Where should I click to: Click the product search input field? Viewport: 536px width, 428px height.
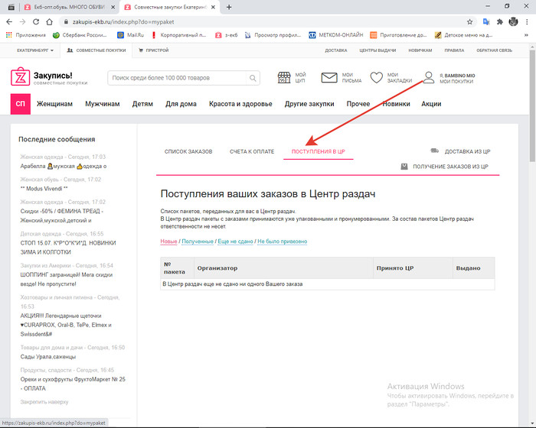coord(178,78)
